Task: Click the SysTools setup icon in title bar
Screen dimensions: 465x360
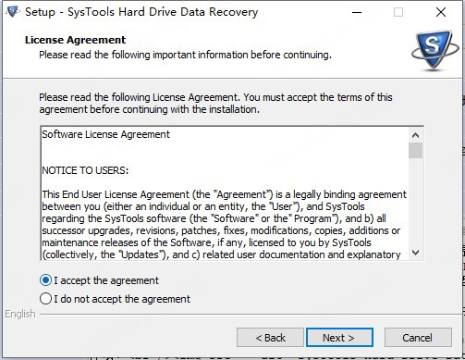Action: click(13, 12)
